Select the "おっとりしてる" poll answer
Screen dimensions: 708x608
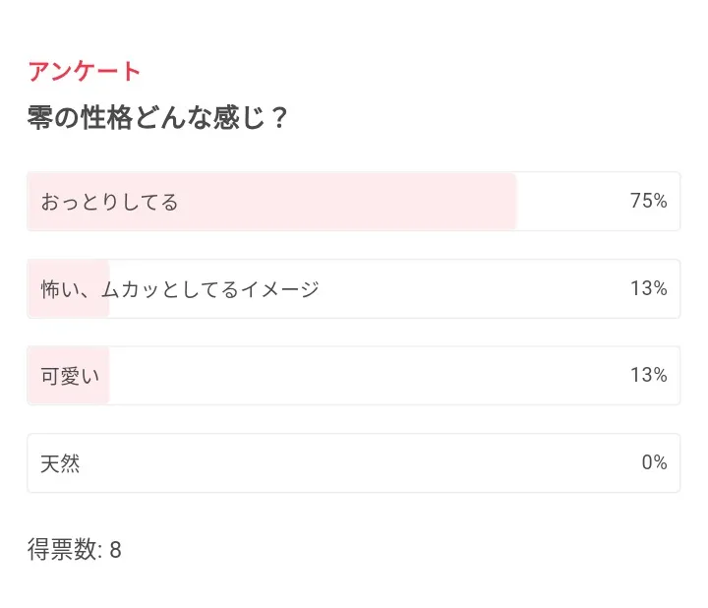[x=109, y=202]
